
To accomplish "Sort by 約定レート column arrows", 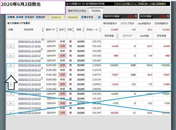I will (x=100, y=30).
